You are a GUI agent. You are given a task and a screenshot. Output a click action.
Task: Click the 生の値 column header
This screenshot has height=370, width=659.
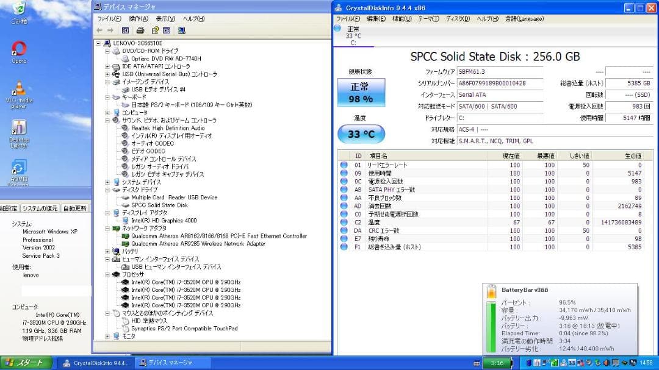(618, 156)
